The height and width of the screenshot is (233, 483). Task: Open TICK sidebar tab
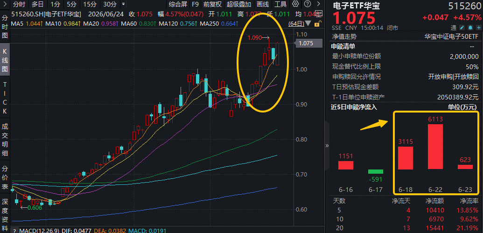[5, 97]
